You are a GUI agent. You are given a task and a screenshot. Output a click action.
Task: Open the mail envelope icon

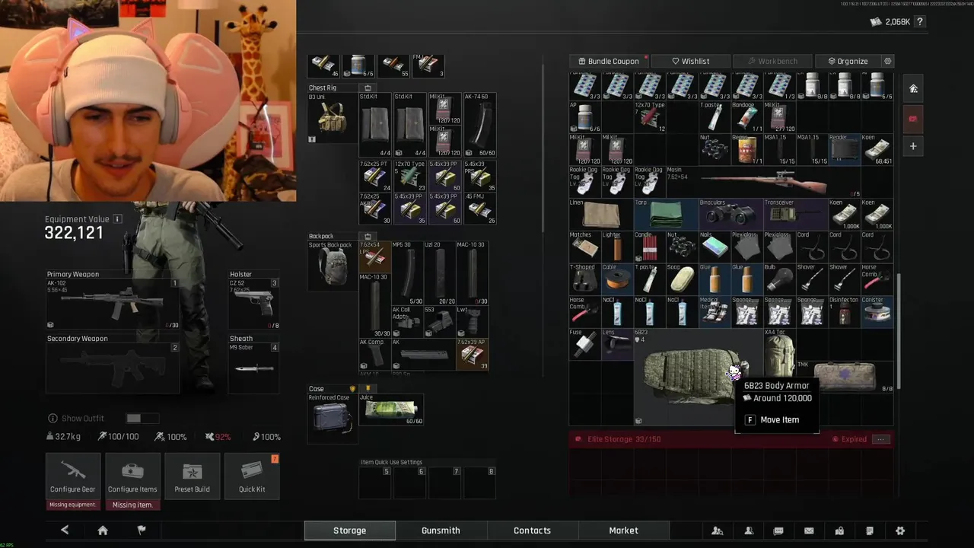809,530
